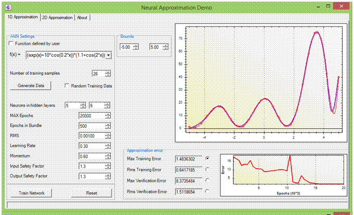Select Rms Verification Error radio button
The image size is (354, 215).
(208, 191)
